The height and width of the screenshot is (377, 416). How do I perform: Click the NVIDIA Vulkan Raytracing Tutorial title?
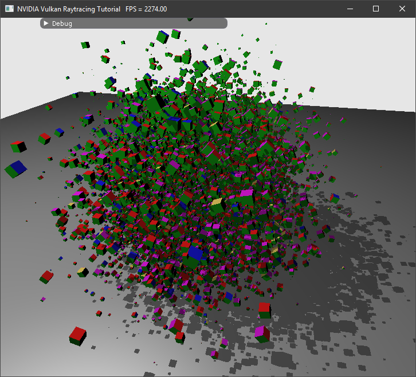69,9
